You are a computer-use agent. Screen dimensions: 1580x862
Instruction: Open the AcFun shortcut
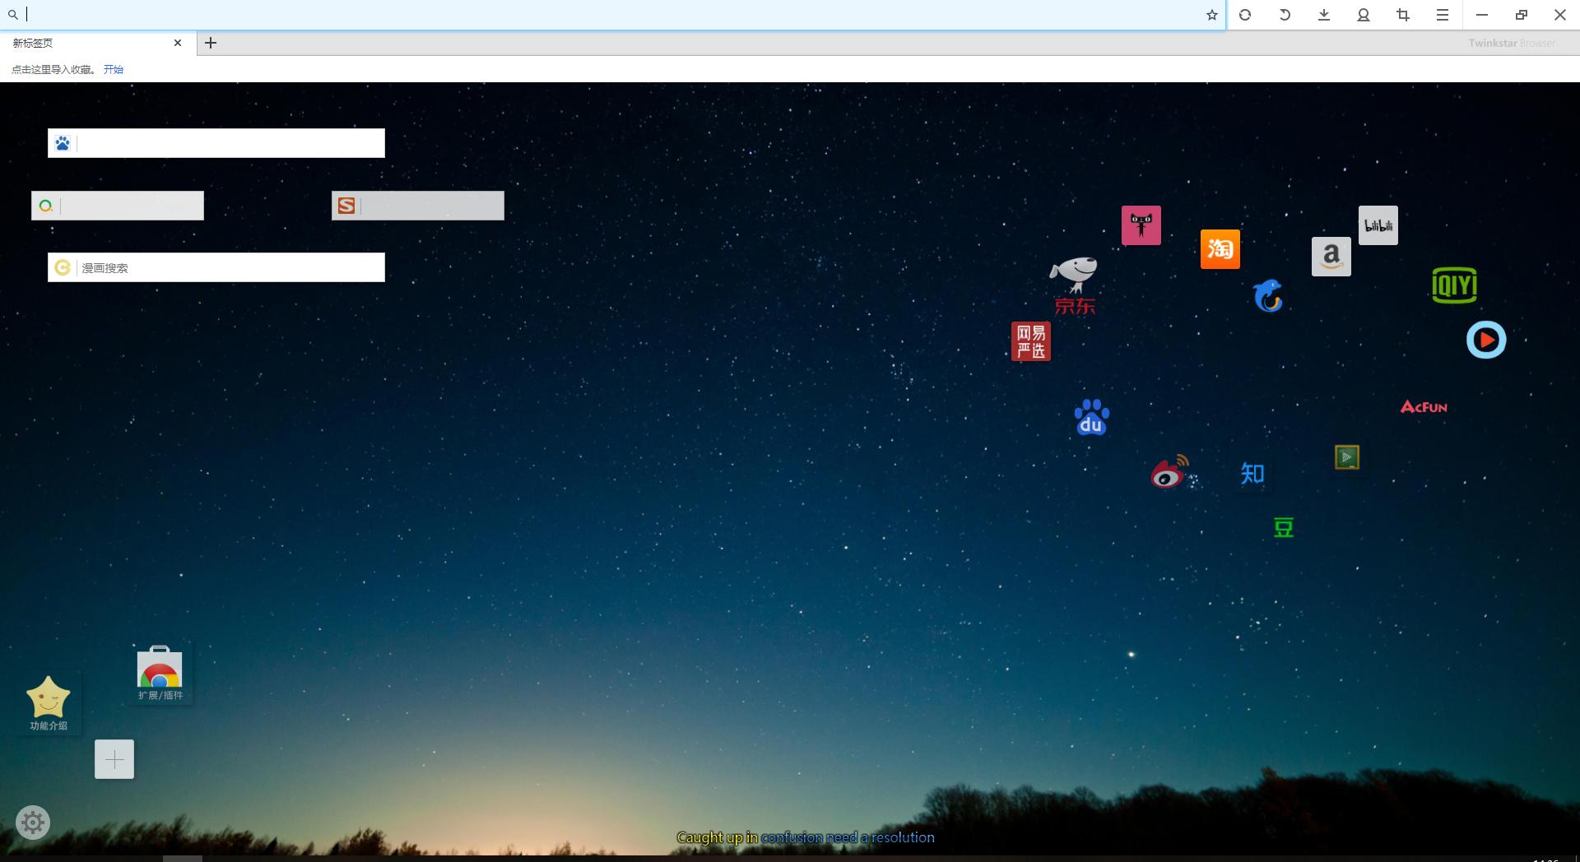1424,407
